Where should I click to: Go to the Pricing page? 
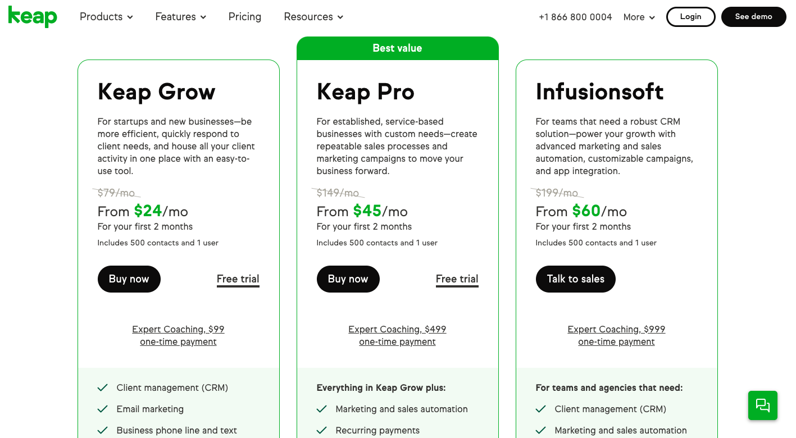tap(245, 17)
